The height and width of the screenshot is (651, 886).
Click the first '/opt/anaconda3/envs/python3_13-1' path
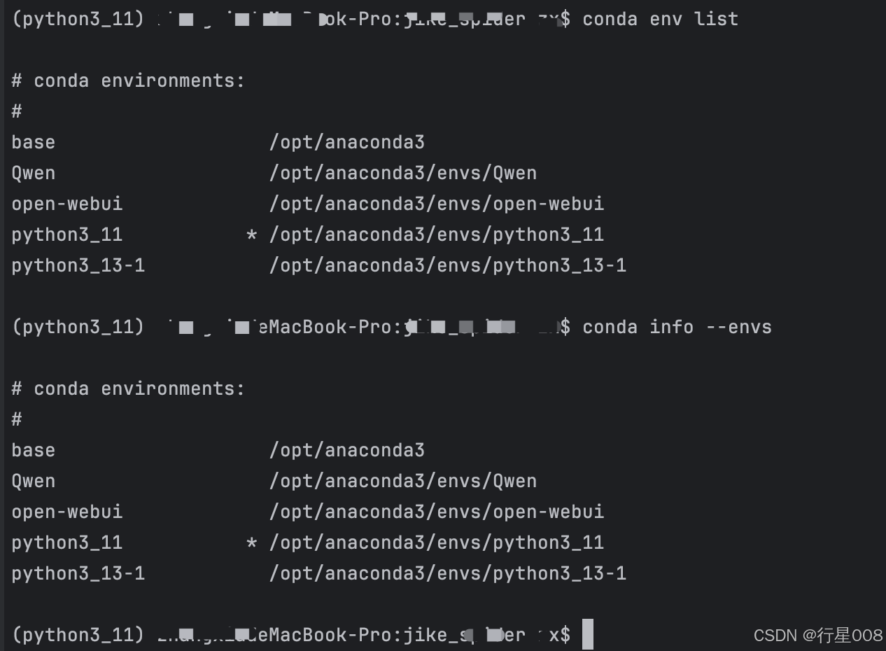(x=448, y=266)
